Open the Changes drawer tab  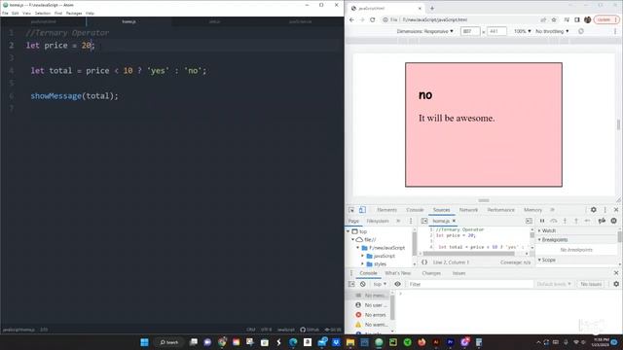(431, 273)
